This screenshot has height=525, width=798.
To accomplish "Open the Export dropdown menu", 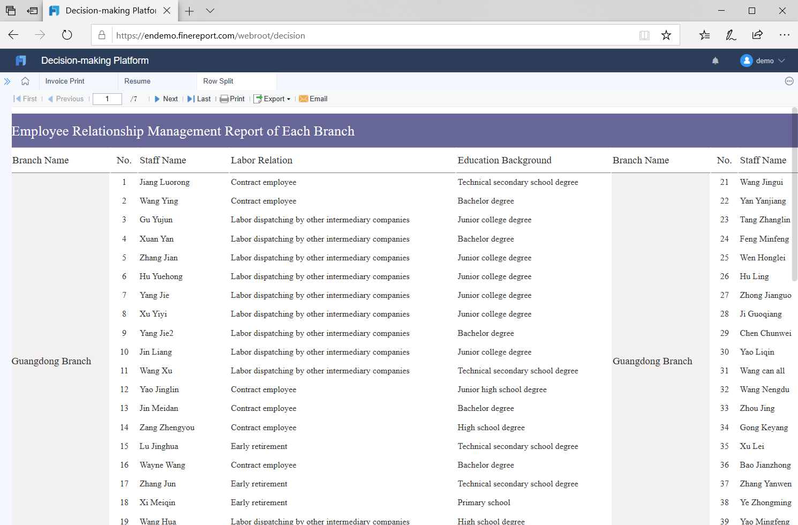I will click(272, 99).
